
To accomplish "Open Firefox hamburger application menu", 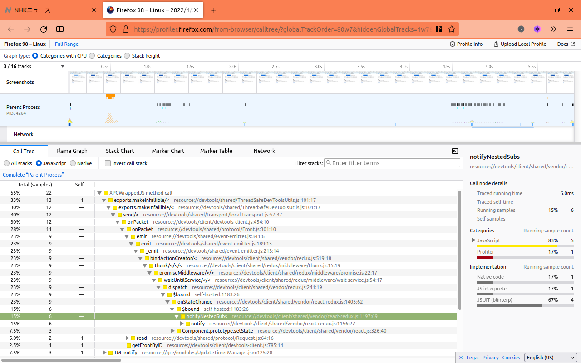I will pyautogui.click(x=570, y=29).
